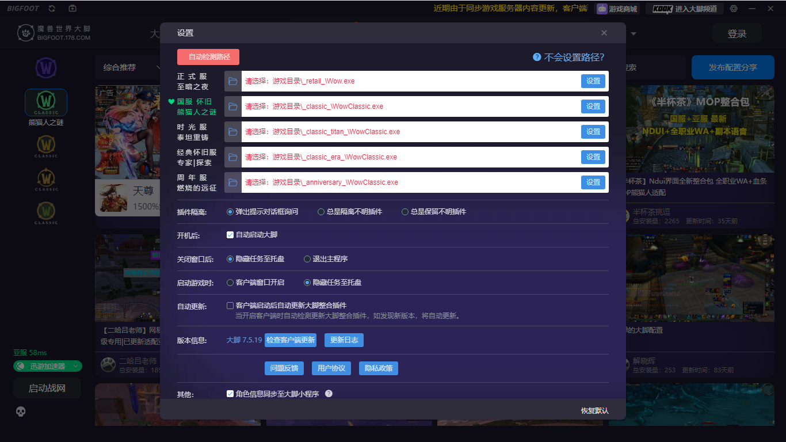Enable 客户端启动后自动更新大脚整合插件

click(230, 305)
